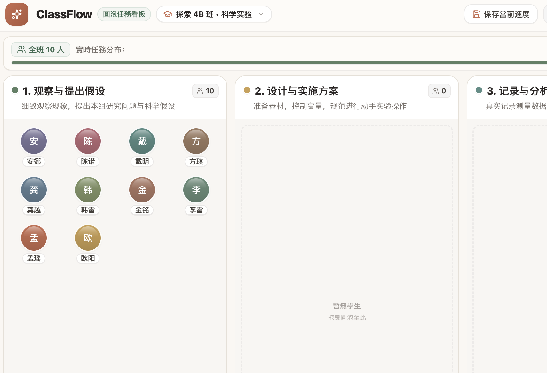The height and width of the screenshot is (373, 547).
Task: Select the 陈 student bubble
Action: coord(88,141)
